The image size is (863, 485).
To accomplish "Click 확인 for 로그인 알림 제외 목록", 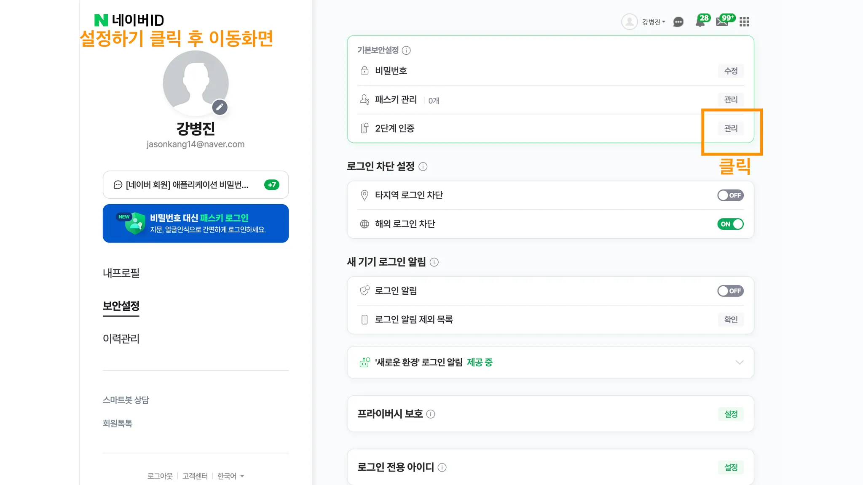I will tap(731, 320).
